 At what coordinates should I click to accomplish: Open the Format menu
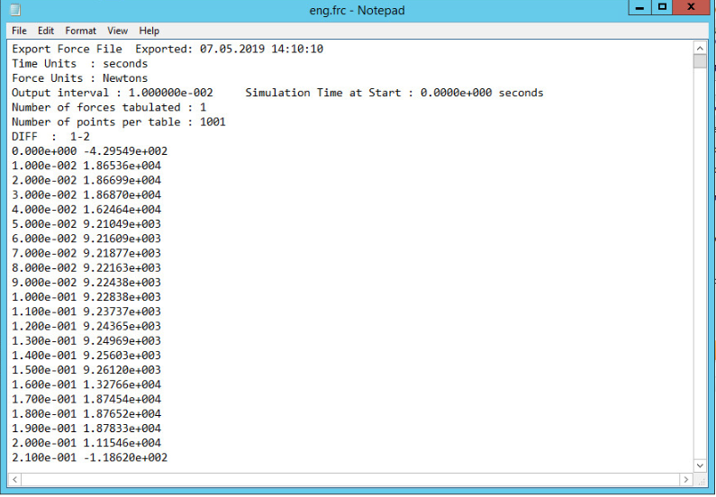(x=80, y=31)
